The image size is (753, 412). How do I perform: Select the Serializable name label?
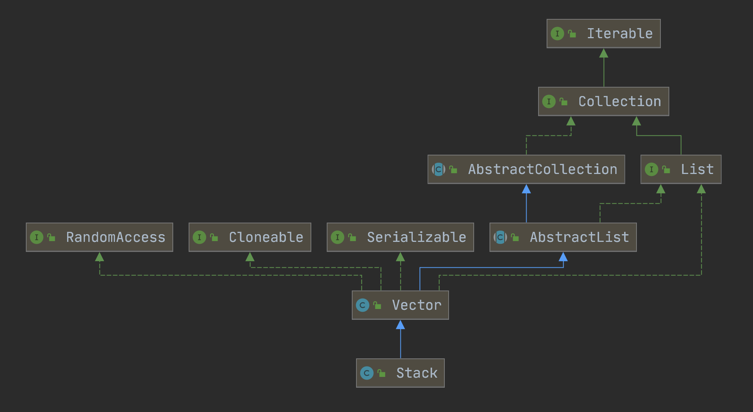(x=416, y=237)
